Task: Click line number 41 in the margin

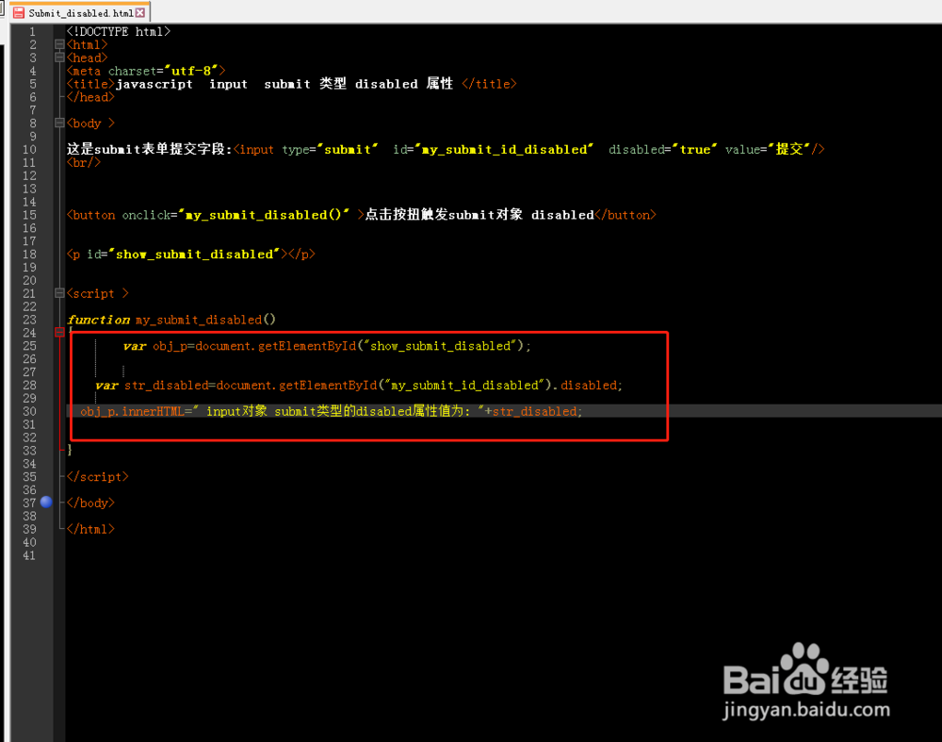Action: 29,555
